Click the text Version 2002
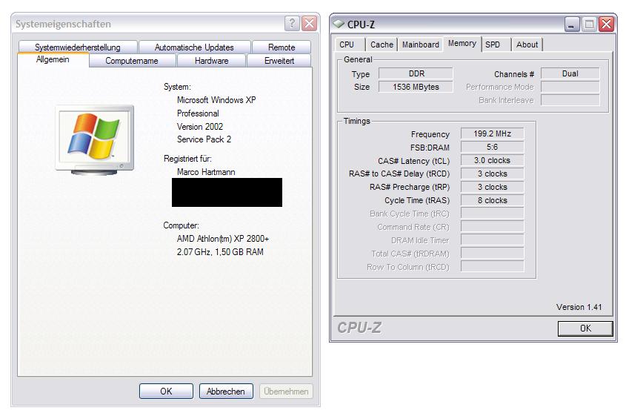This screenshot has width=626, height=416. [x=200, y=126]
